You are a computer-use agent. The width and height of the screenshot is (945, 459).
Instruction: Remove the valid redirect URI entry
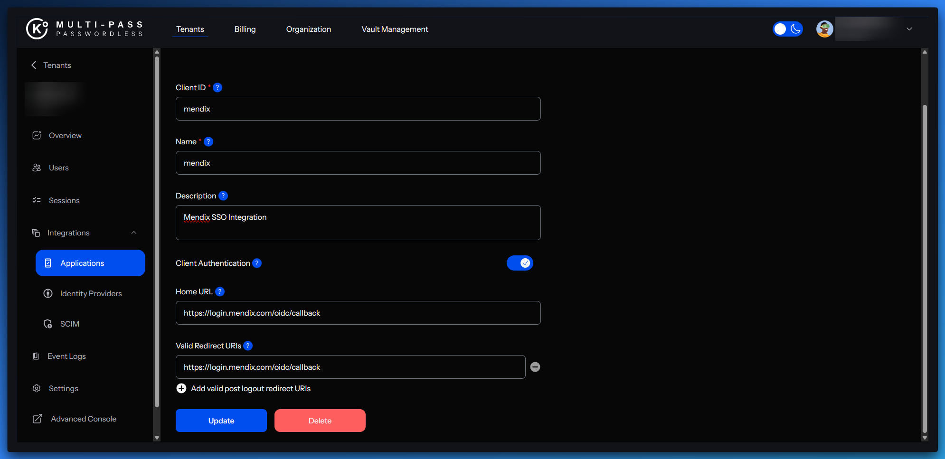pyautogui.click(x=535, y=367)
